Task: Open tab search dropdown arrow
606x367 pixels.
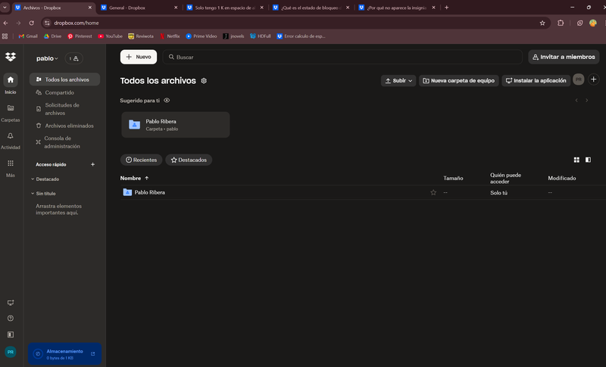Action: 5,8
